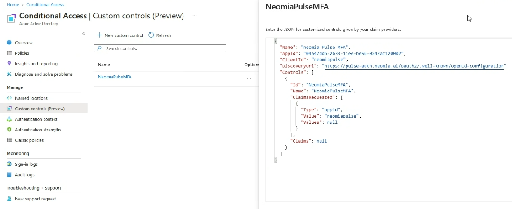
Task: Select Custom controls (Preview) menu item
Action: 40,109
